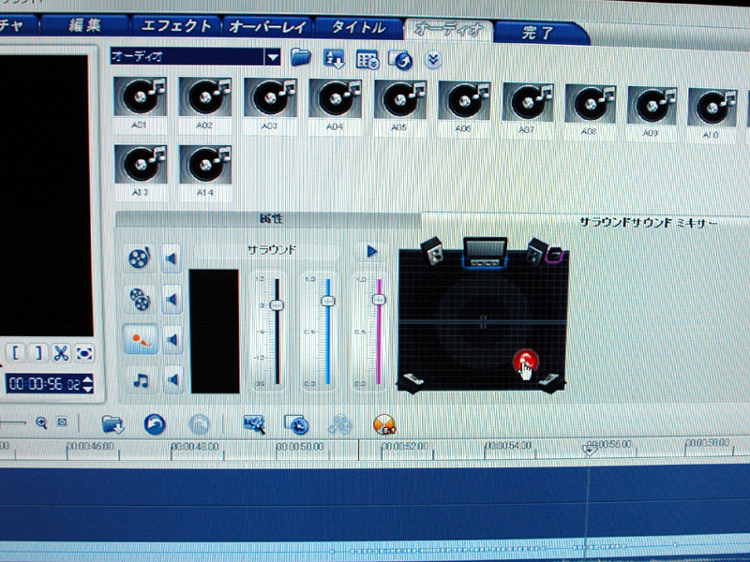Click the rear right speaker icon
Screen dimensions: 750x562
click(550, 381)
